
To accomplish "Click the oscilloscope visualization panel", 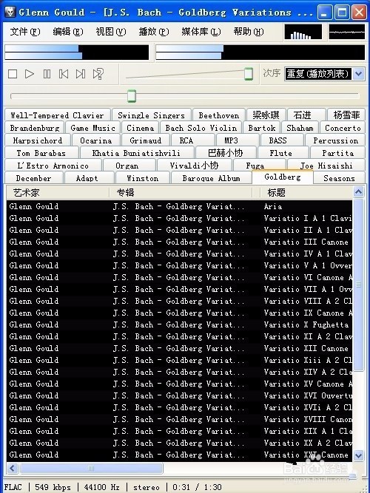I will 347,32.
